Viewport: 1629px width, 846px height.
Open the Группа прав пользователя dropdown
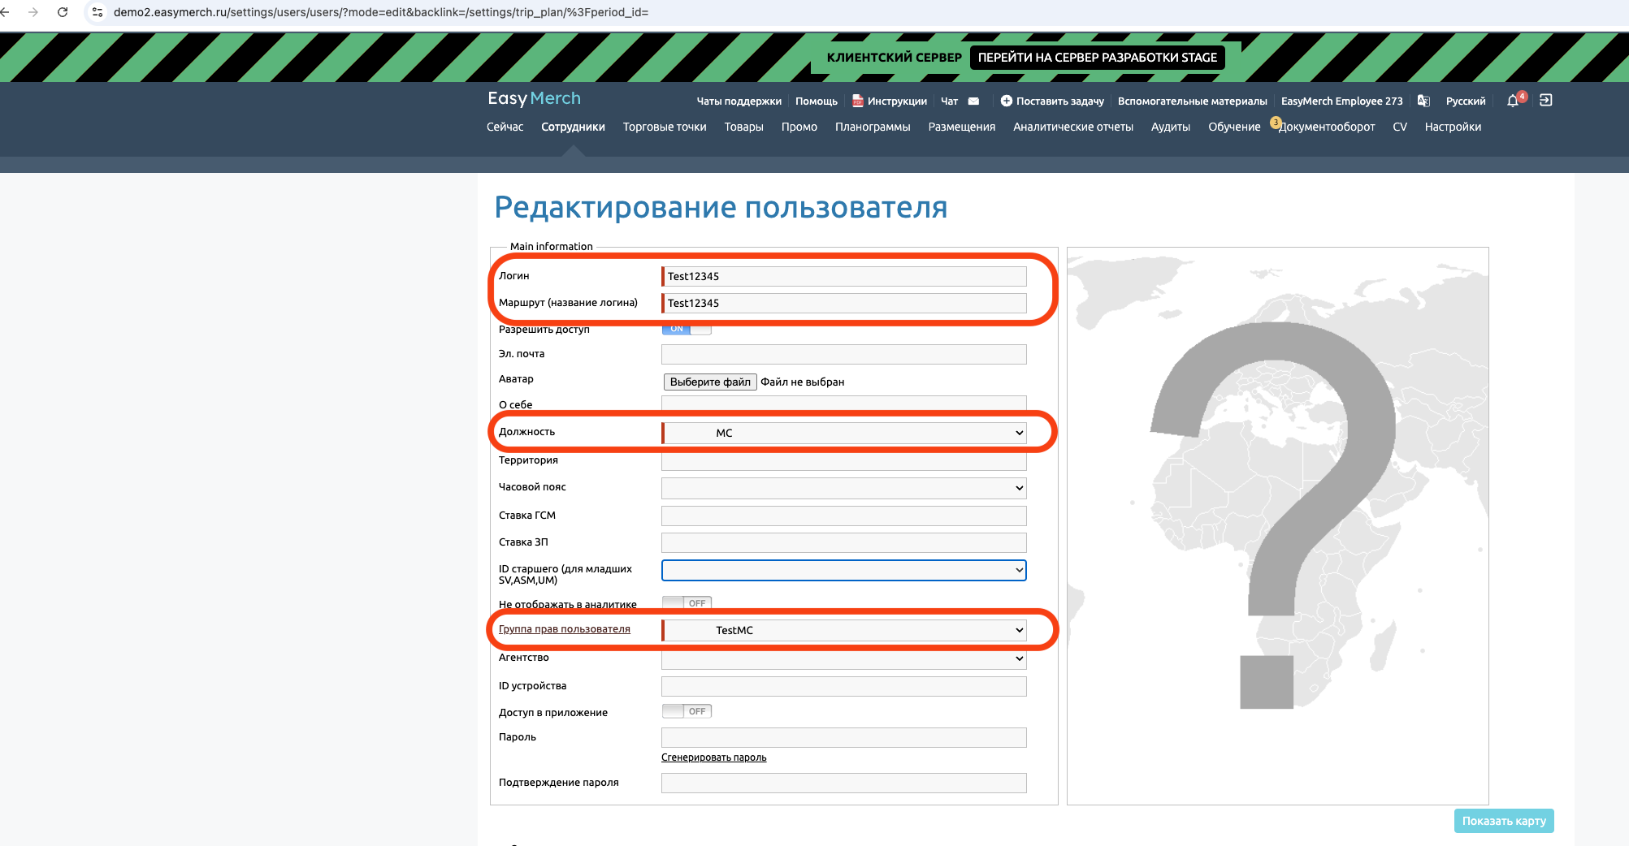(844, 630)
